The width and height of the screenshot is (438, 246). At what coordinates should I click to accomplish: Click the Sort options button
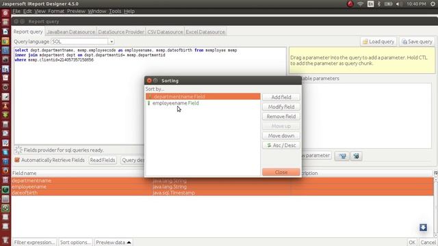click(75, 243)
